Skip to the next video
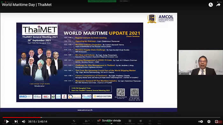The height and width of the screenshot is (125, 223). coord(16,122)
